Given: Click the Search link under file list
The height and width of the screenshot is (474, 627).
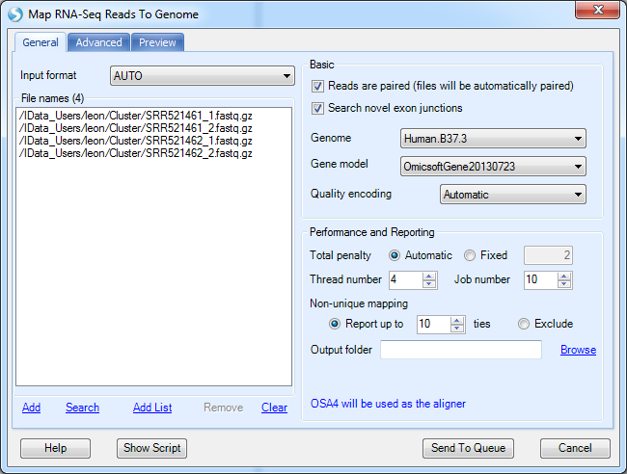Looking at the screenshot, I should point(82,408).
